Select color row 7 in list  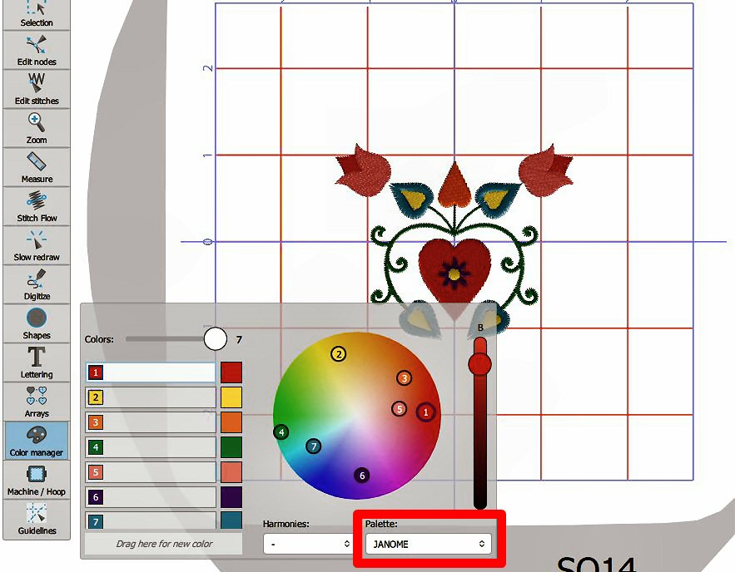[151, 520]
